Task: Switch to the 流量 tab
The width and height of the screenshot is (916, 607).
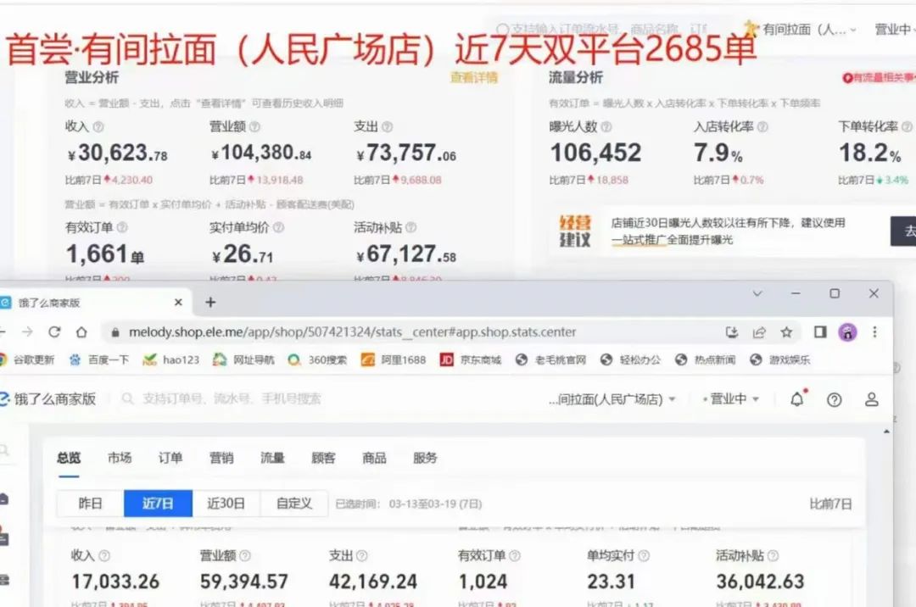Action: 271,458
